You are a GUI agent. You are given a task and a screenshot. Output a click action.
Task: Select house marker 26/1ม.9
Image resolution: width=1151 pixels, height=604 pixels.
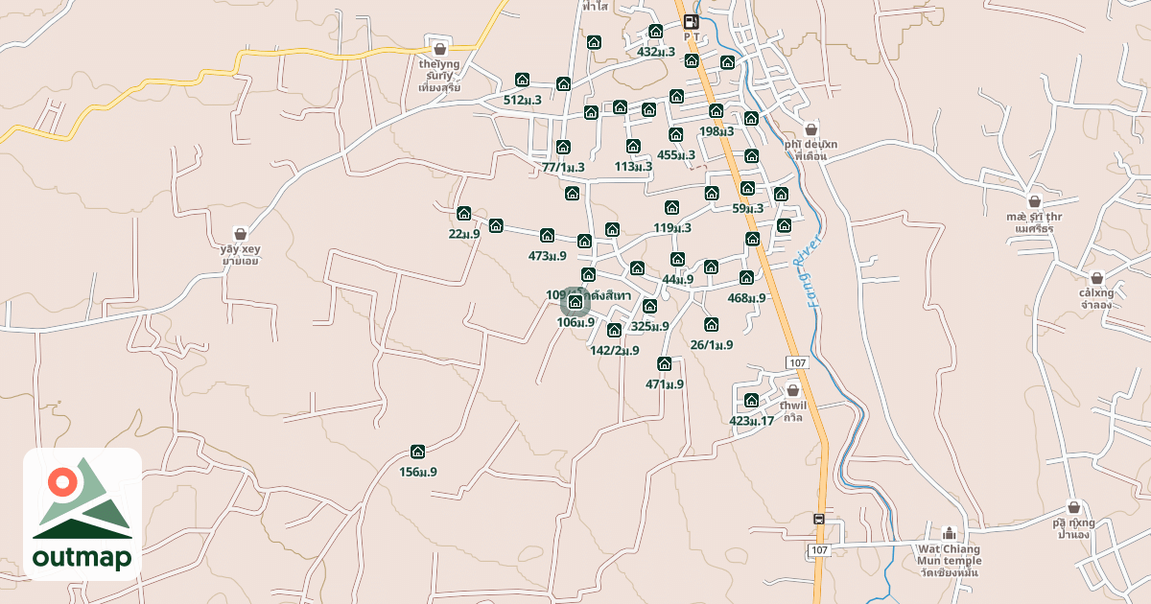[712, 325]
